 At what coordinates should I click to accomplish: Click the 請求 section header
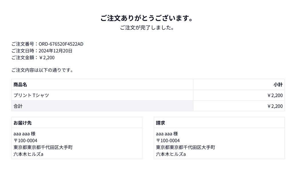160,123
